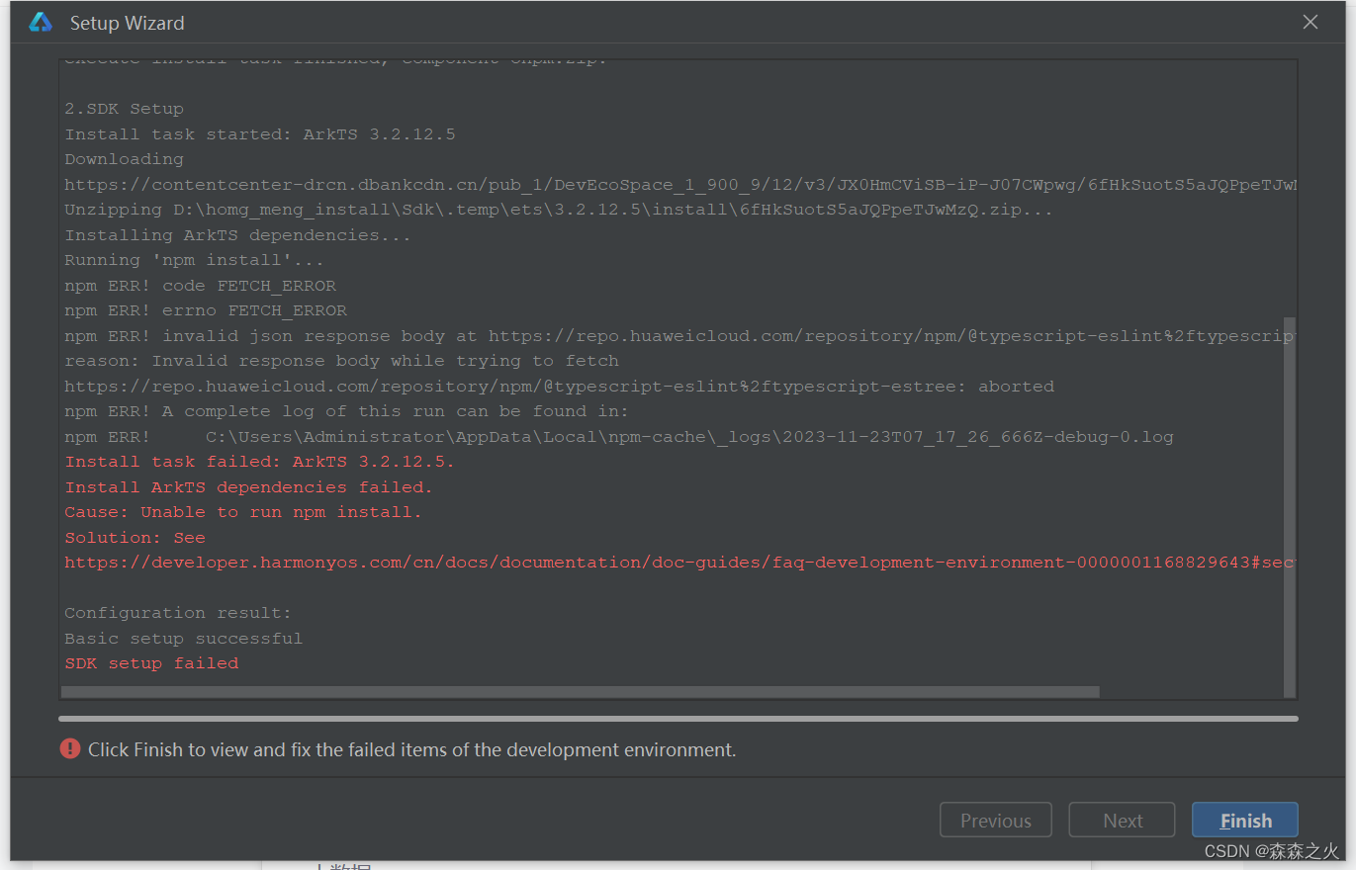Click the 'Unzipping D:\homg_meng_install' line

(x=559, y=210)
